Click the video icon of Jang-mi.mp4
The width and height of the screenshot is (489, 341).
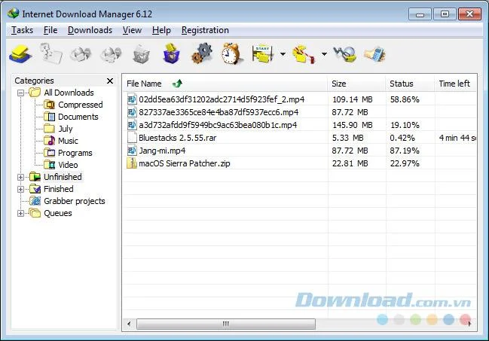(x=132, y=151)
